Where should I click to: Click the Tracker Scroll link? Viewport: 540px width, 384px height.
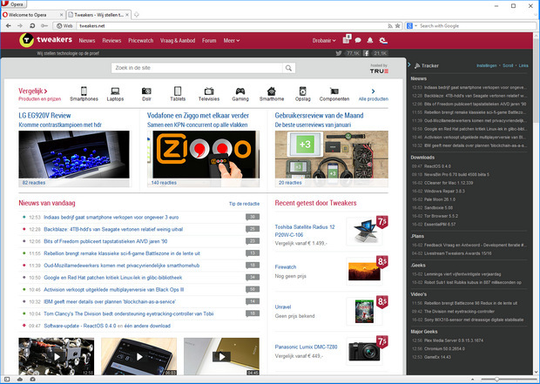508,65
